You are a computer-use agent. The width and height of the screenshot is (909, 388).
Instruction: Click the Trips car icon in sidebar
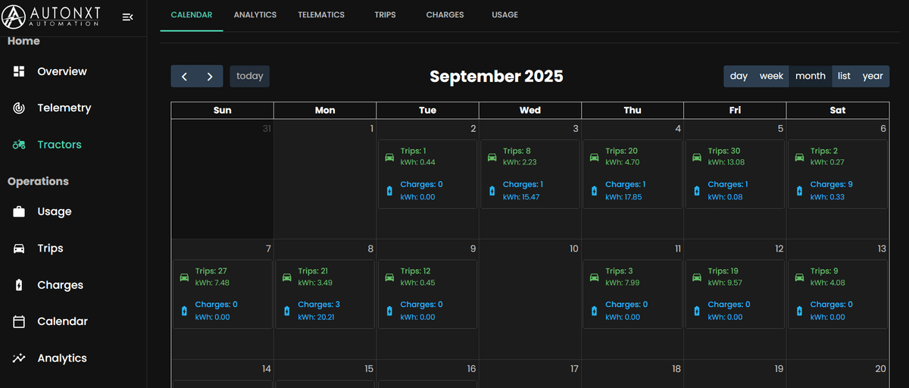point(20,249)
